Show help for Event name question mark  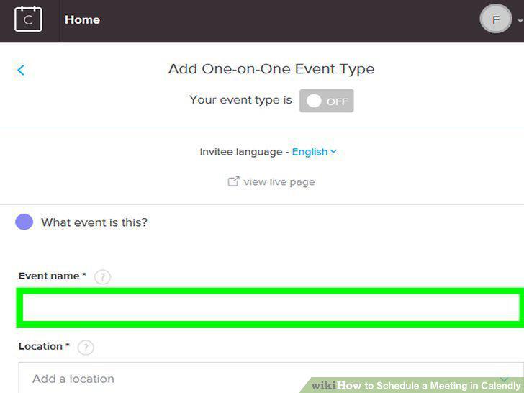(x=102, y=277)
